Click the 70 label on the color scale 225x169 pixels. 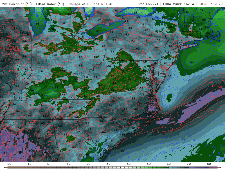(x=189, y=164)
